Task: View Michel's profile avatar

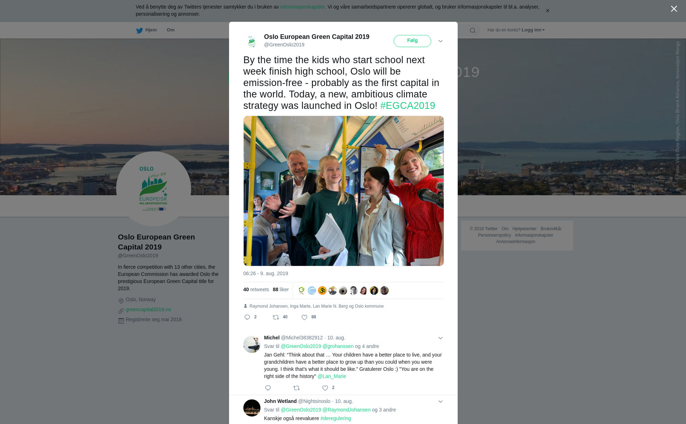Action: [252, 344]
